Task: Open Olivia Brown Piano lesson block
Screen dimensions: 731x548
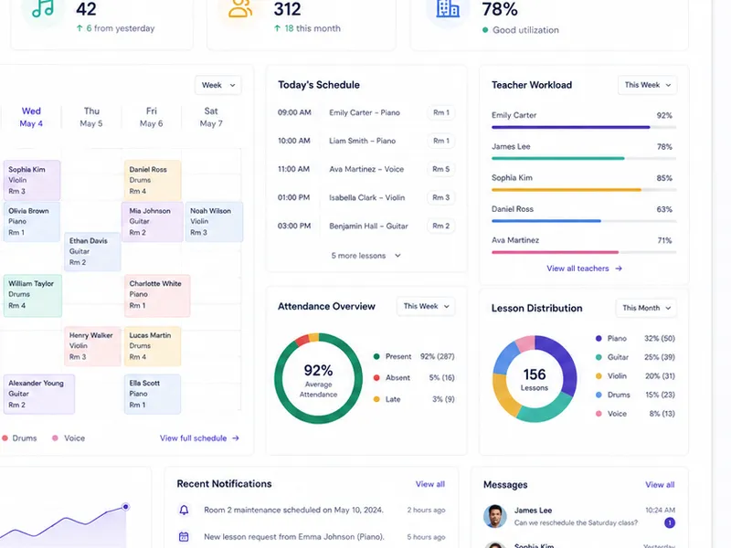Action: click(x=32, y=221)
